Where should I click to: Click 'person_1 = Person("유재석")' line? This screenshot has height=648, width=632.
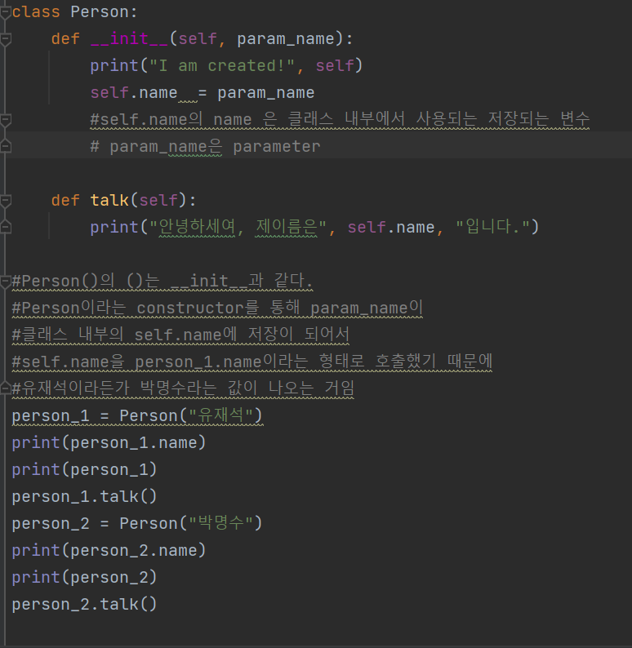137,415
